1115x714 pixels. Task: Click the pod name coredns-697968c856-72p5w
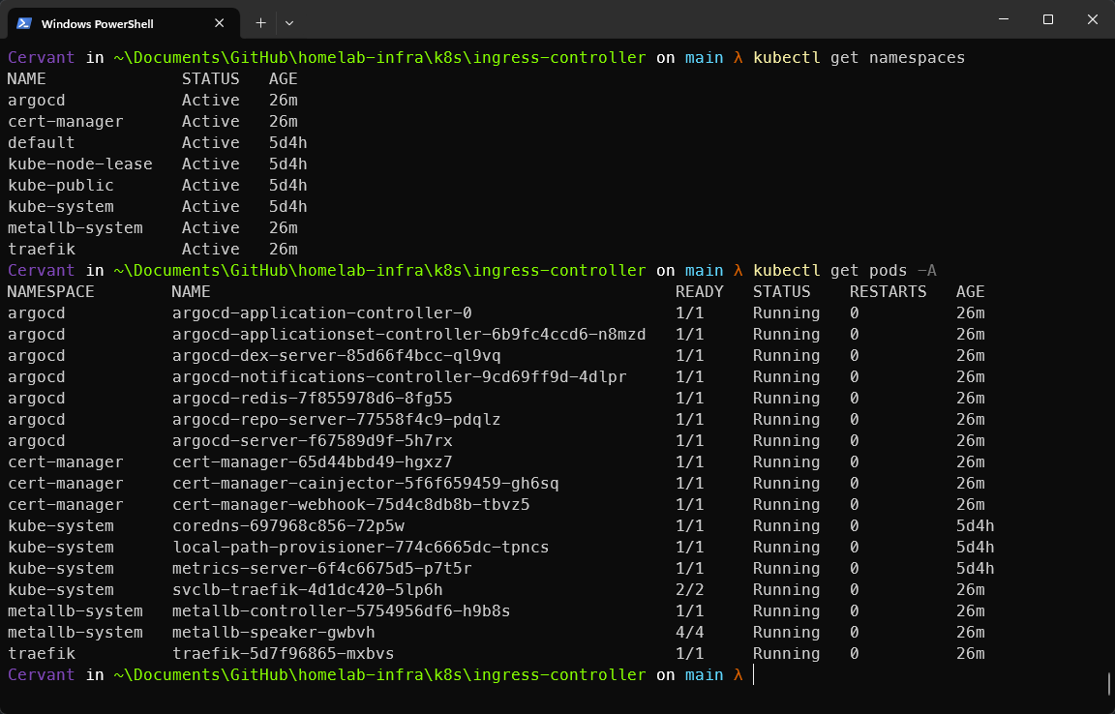(287, 526)
